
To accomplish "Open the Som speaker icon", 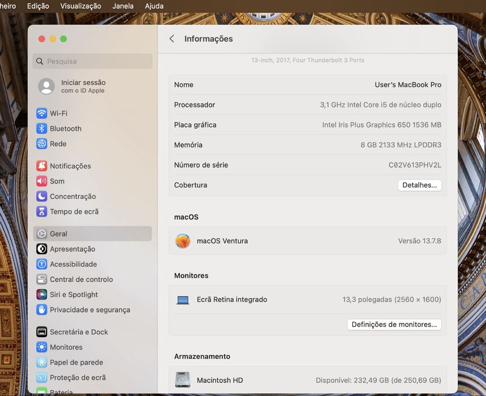I will pyautogui.click(x=41, y=181).
